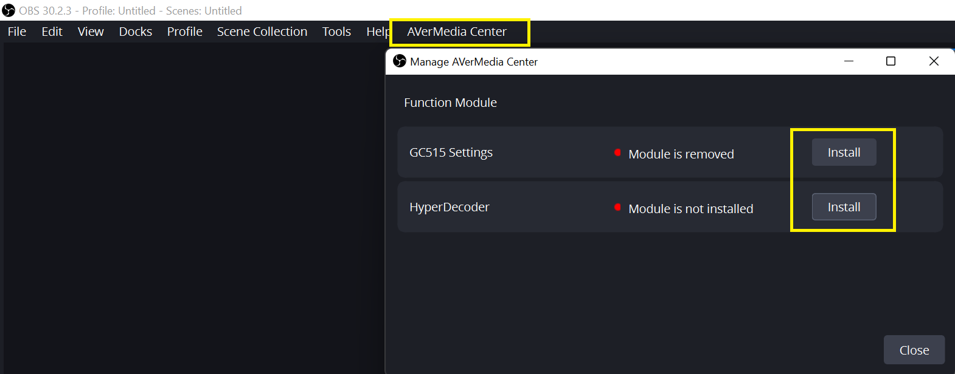This screenshot has height=374, width=955.
Task: Open the Profile menu
Action: point(185,32)
